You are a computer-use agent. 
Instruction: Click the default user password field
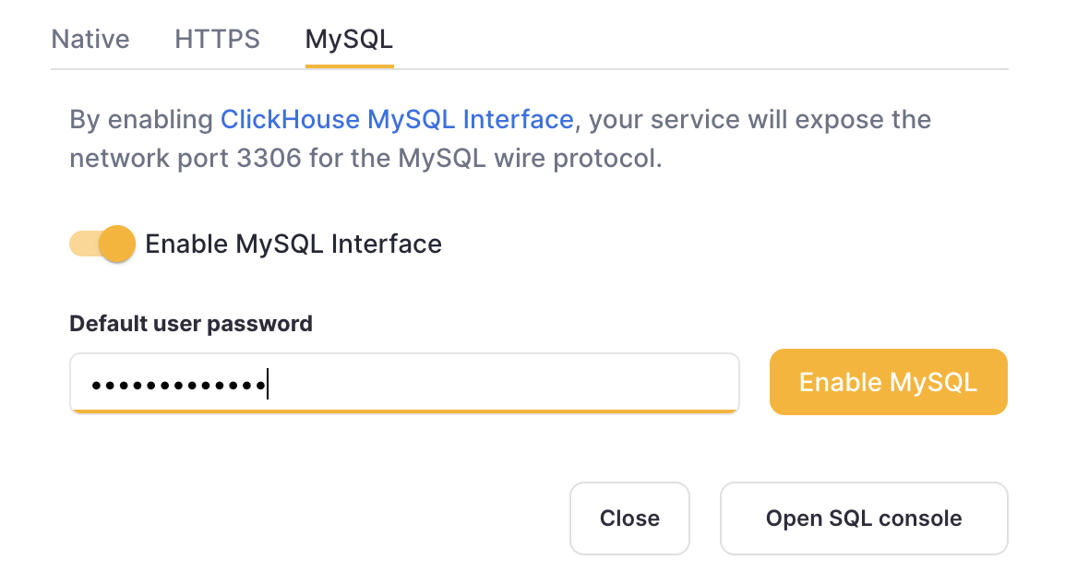404,383
